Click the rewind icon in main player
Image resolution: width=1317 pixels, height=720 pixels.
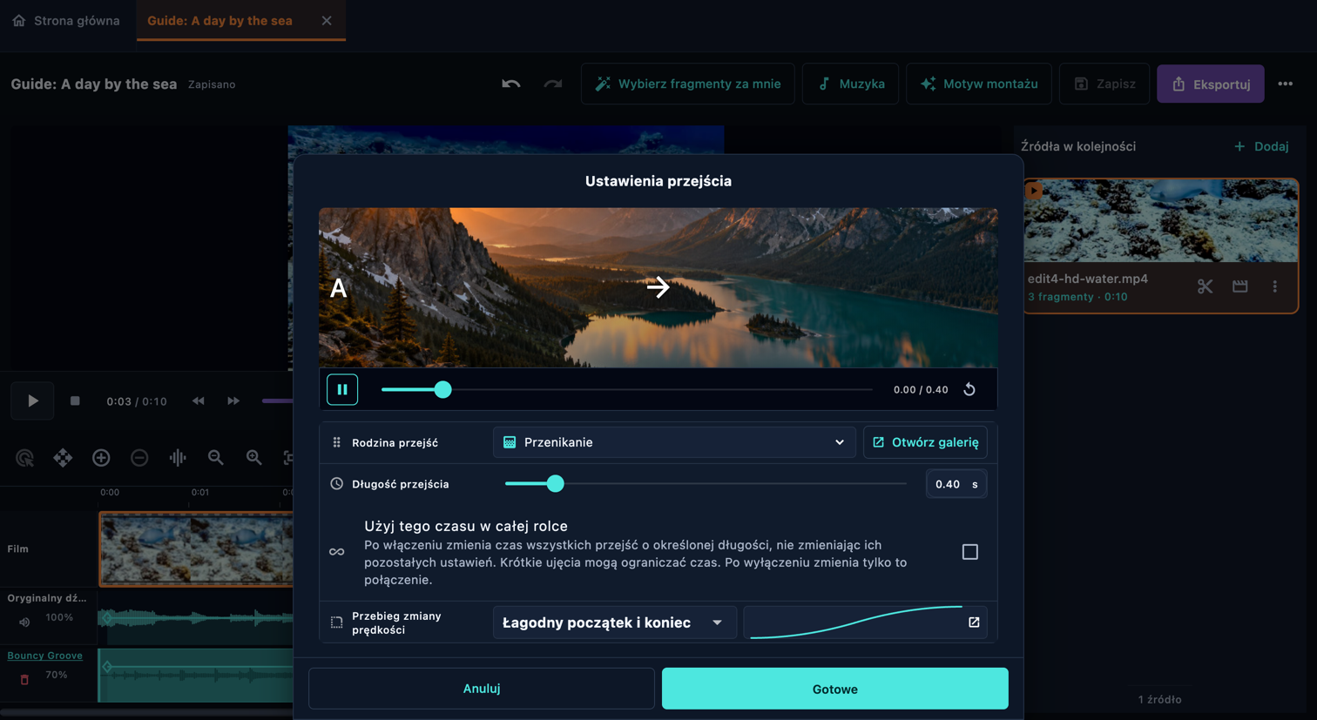point(199,400)
